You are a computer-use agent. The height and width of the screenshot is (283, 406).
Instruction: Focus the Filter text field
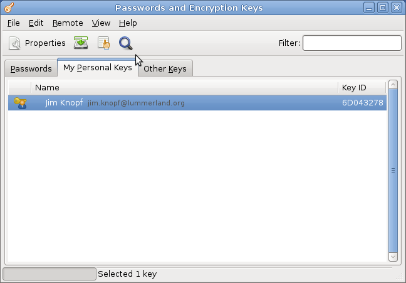pyautogui.click(x=351, y=43)
